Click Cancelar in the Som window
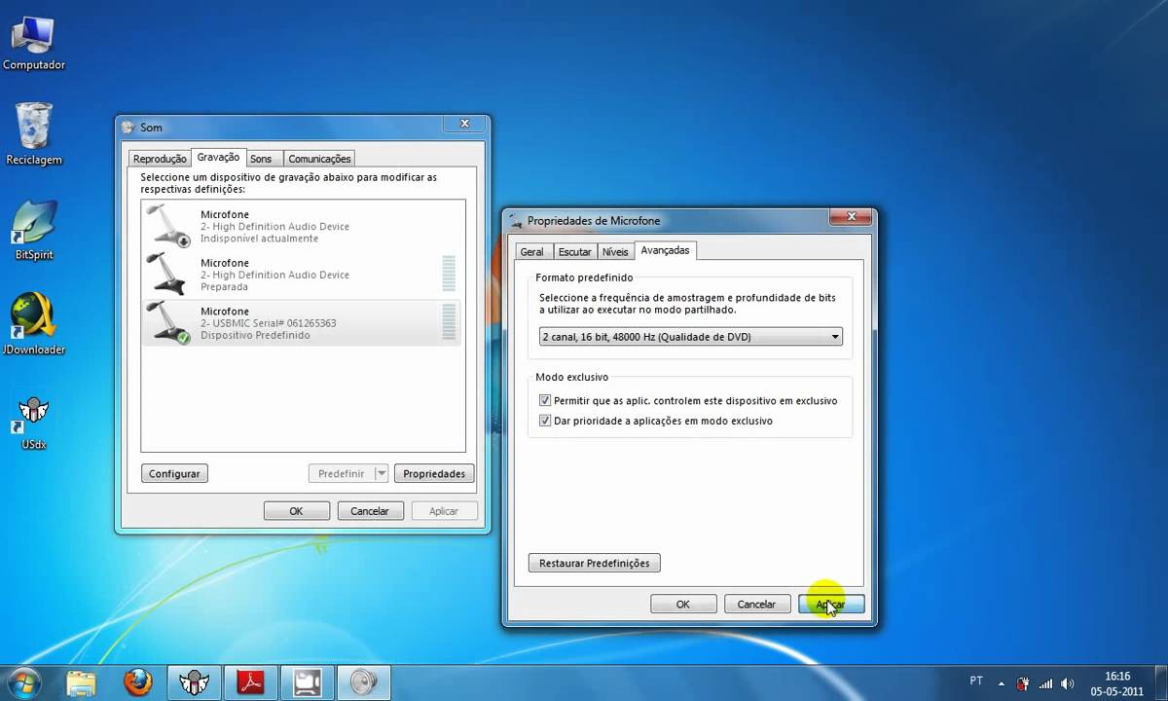The width and height of the screenshot is (1168, 701). tap(370, 510)
